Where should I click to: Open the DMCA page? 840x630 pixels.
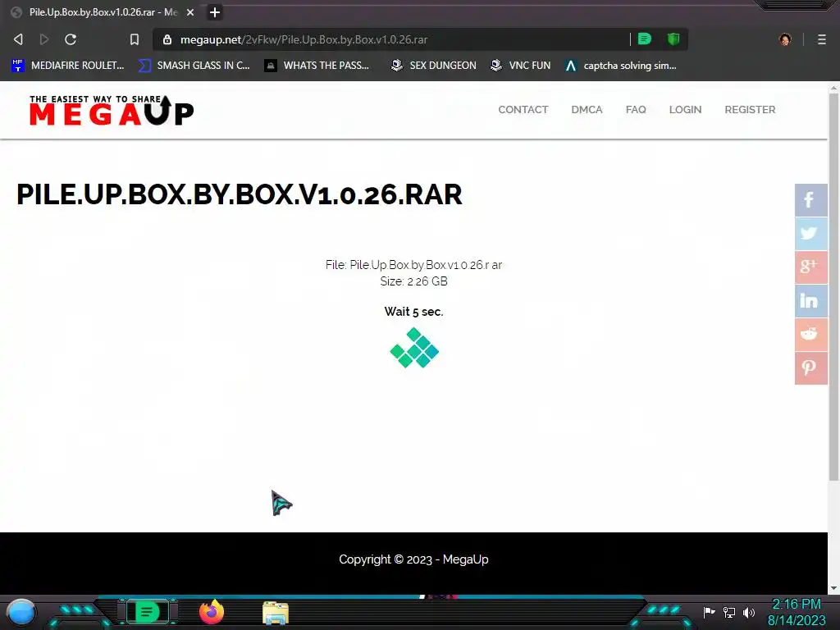tap(587, 110)
